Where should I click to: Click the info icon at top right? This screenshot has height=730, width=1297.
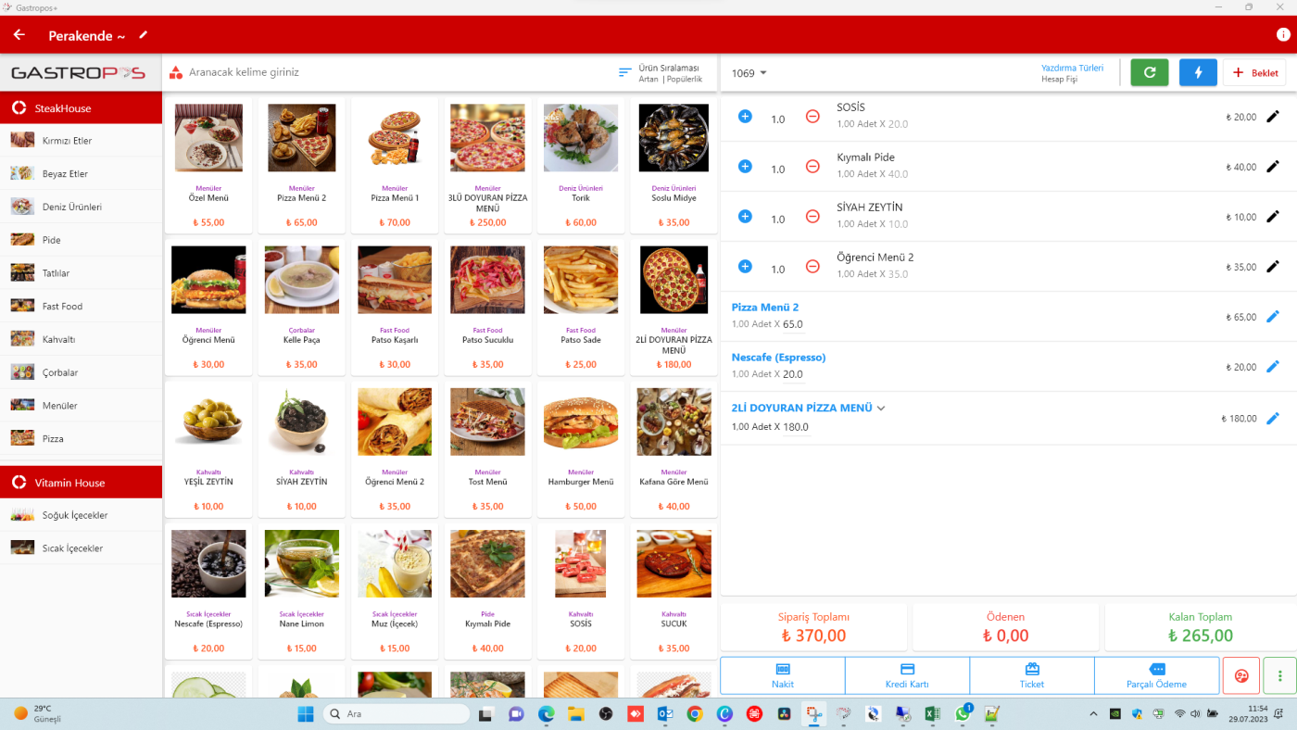1283,35
